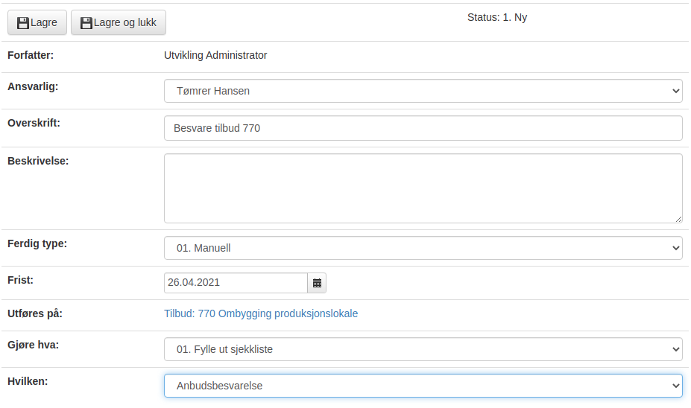Click the chevron arrow of Ferdig type select
691x408 pixels.
675,248
